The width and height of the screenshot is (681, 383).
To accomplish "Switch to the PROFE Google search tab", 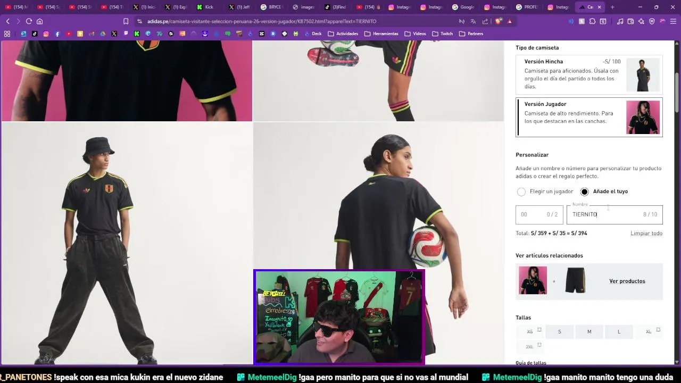I will coord(527,7).
